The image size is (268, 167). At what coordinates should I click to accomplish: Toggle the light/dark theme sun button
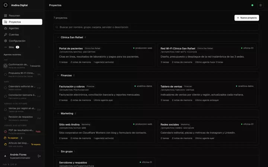coord(260,5)
